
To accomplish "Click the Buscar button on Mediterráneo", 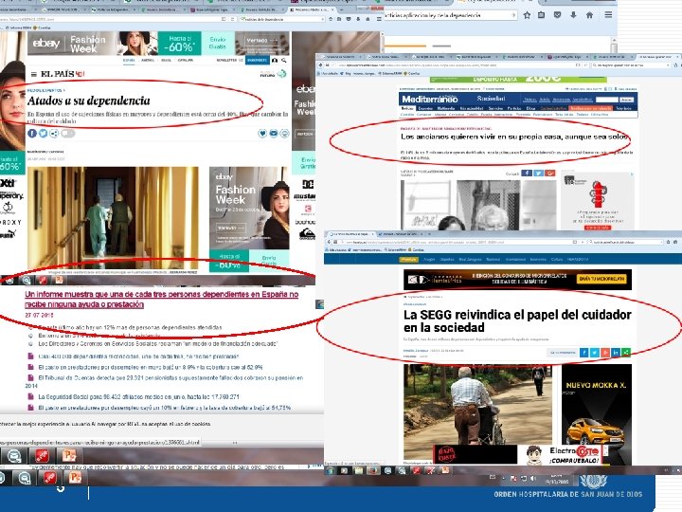I will pyautogui.click(x=626, y=100).
